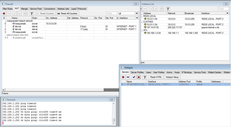Open the all chain filter dropdown
Screen dimensions: 231x127
[137, 13]
